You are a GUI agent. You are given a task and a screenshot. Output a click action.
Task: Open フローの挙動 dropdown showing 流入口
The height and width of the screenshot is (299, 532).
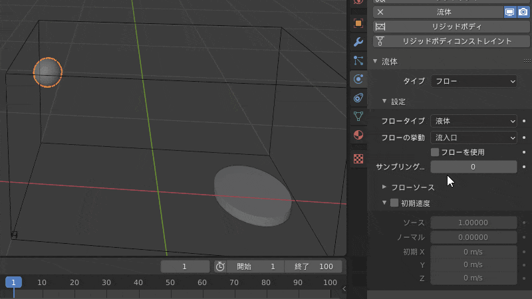[x=473, y=138]
